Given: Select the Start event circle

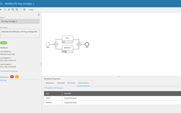Looking at the screenshot, I should point(48,44).
